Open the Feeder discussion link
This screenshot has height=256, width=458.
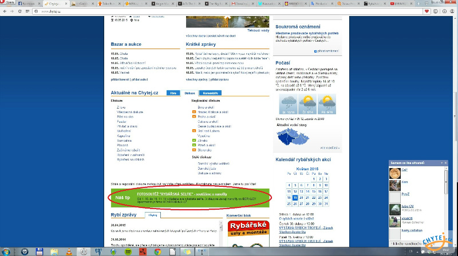[x=121, y=121]
